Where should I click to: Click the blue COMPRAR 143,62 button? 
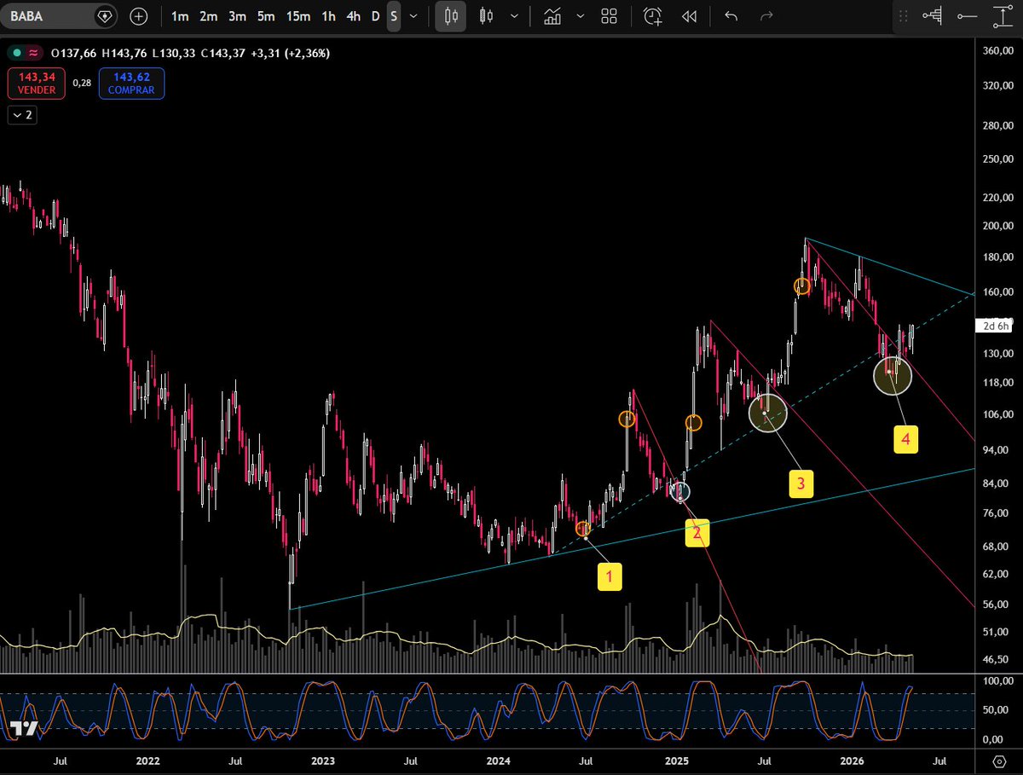click(131, 84)
